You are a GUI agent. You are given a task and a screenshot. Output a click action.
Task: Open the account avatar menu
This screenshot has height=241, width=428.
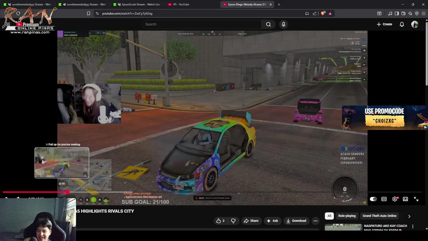coord(415,24)
